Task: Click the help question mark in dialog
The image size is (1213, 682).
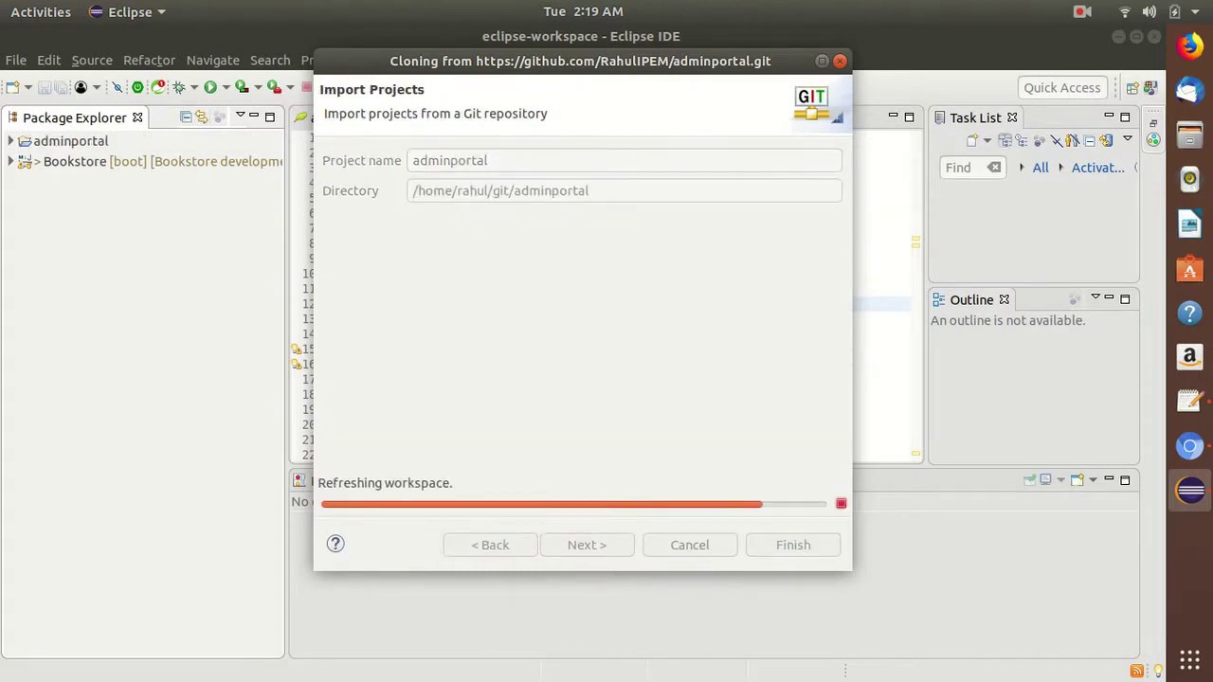Action: [335, 543]
